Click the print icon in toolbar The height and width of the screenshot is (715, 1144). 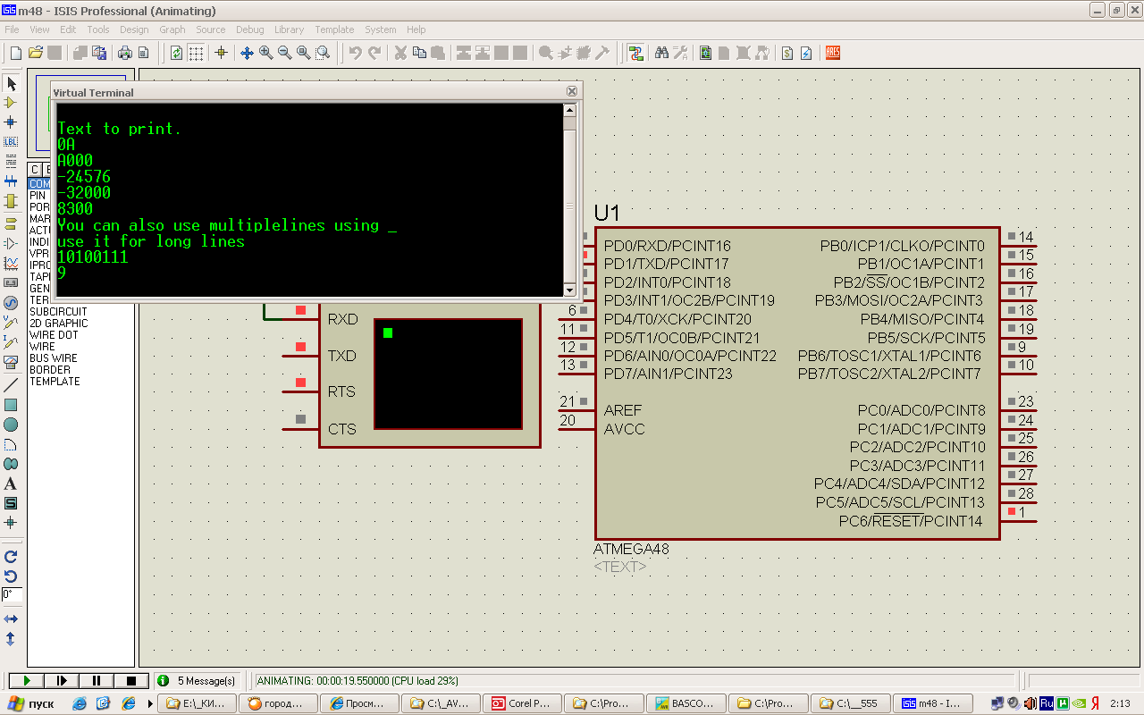(x=125, y=53)
